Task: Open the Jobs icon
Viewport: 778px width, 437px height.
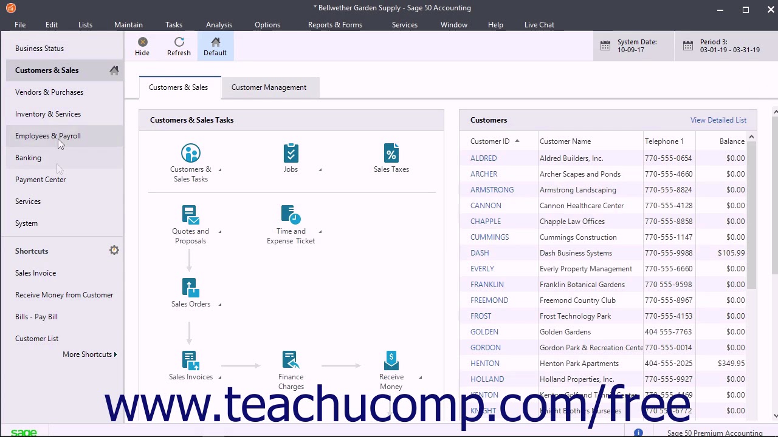Action: [x=291, y=153]
